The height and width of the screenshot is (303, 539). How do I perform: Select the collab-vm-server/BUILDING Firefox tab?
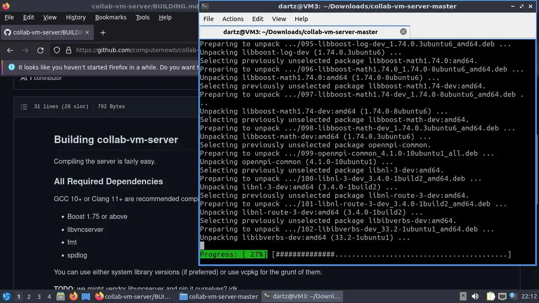47,32
